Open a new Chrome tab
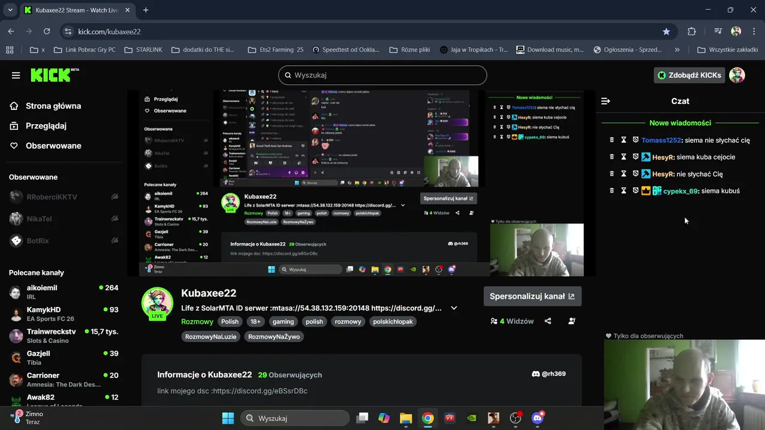 (x=145, y=10)
